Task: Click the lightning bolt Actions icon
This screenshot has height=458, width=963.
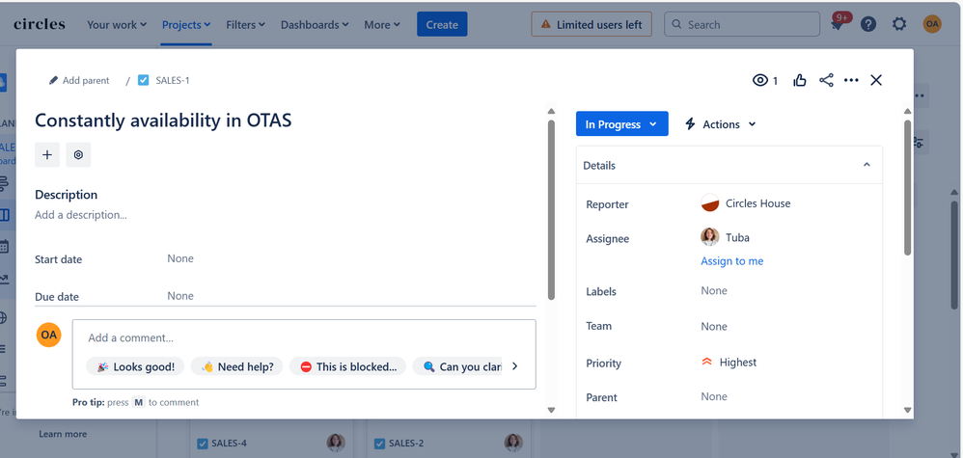Action: (690, 124)
